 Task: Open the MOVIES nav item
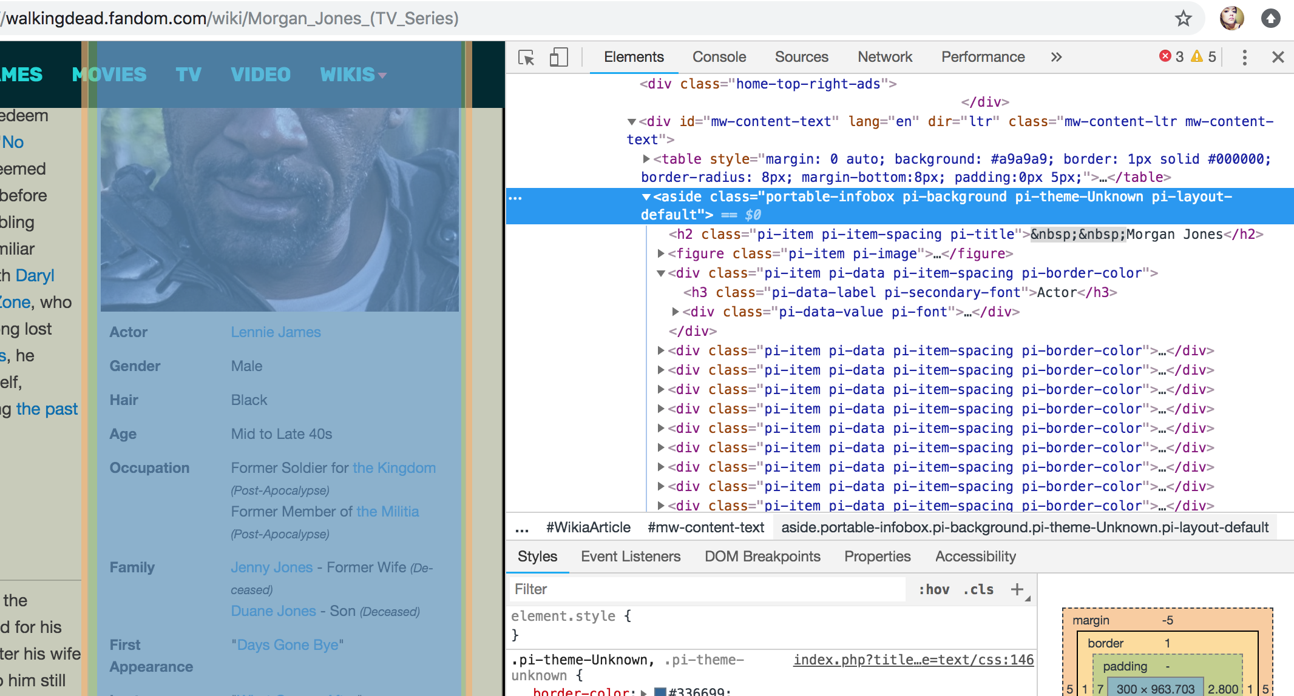click(x=109, y=75)
